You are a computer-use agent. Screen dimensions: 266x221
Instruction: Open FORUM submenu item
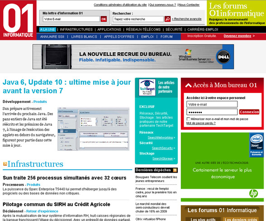coord(166,37)
